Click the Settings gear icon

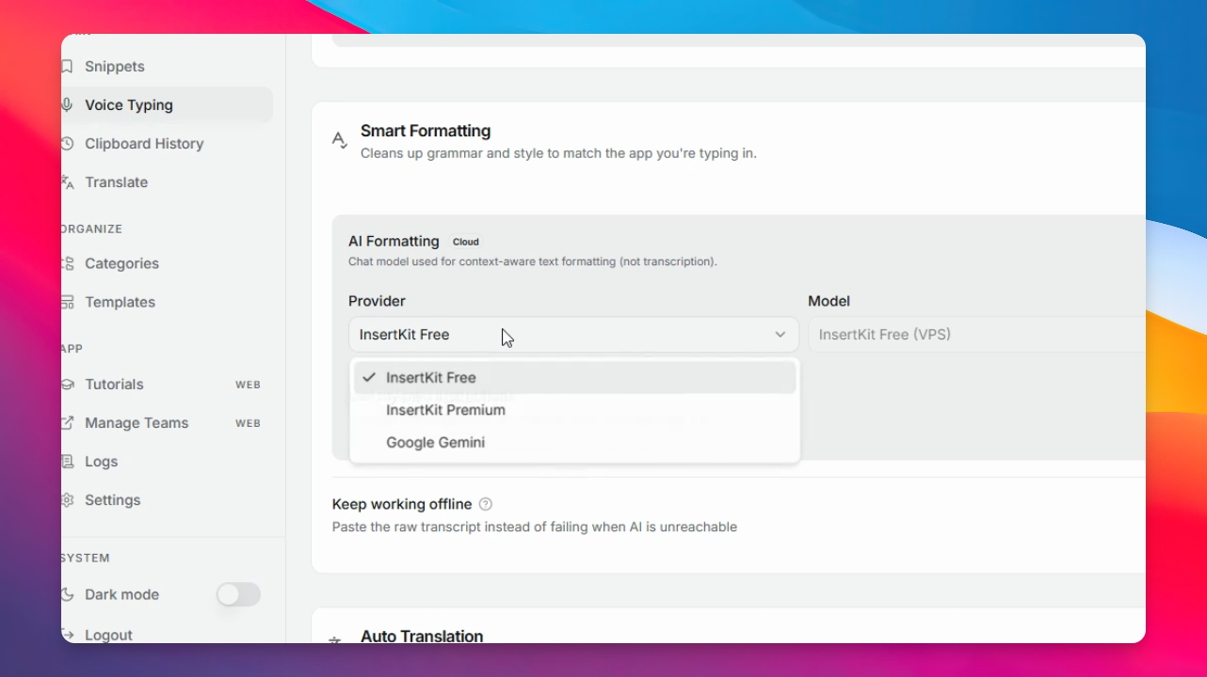pos(67,500)
